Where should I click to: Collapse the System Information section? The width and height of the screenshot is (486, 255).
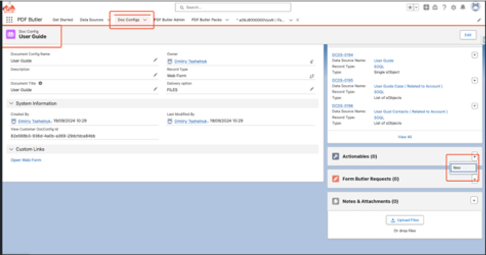coord(12,104)
